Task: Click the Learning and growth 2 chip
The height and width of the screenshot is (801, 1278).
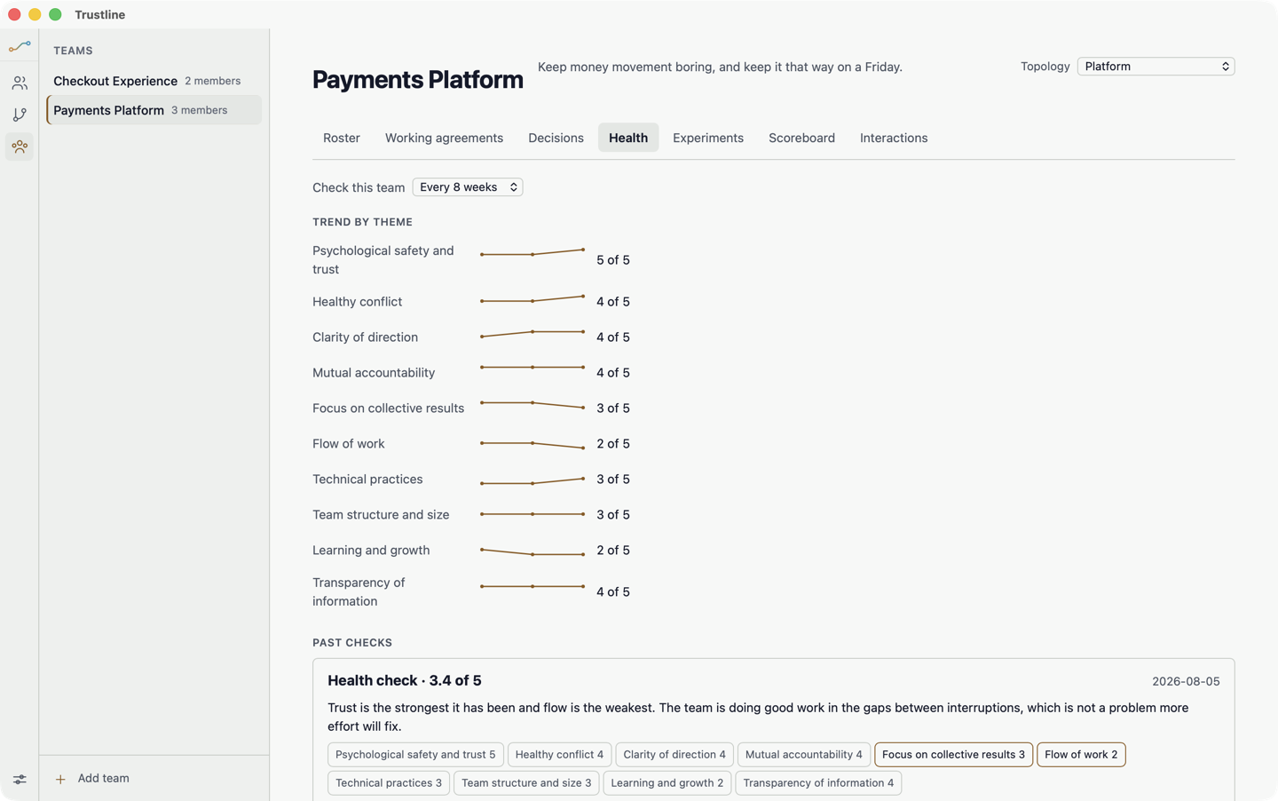Action: pos(667,783)
